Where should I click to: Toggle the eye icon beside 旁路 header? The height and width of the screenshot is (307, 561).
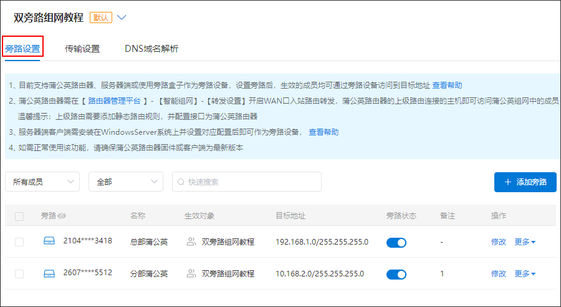[62, 216]
